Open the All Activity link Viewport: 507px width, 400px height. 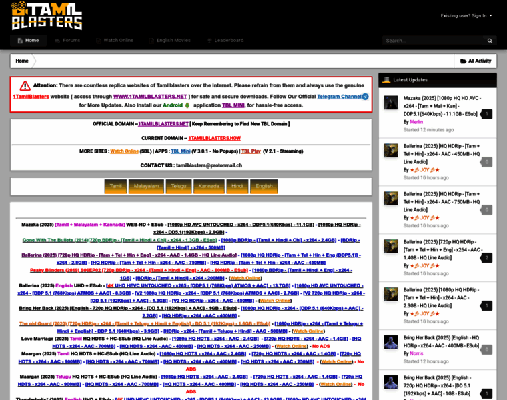[476, 61]
